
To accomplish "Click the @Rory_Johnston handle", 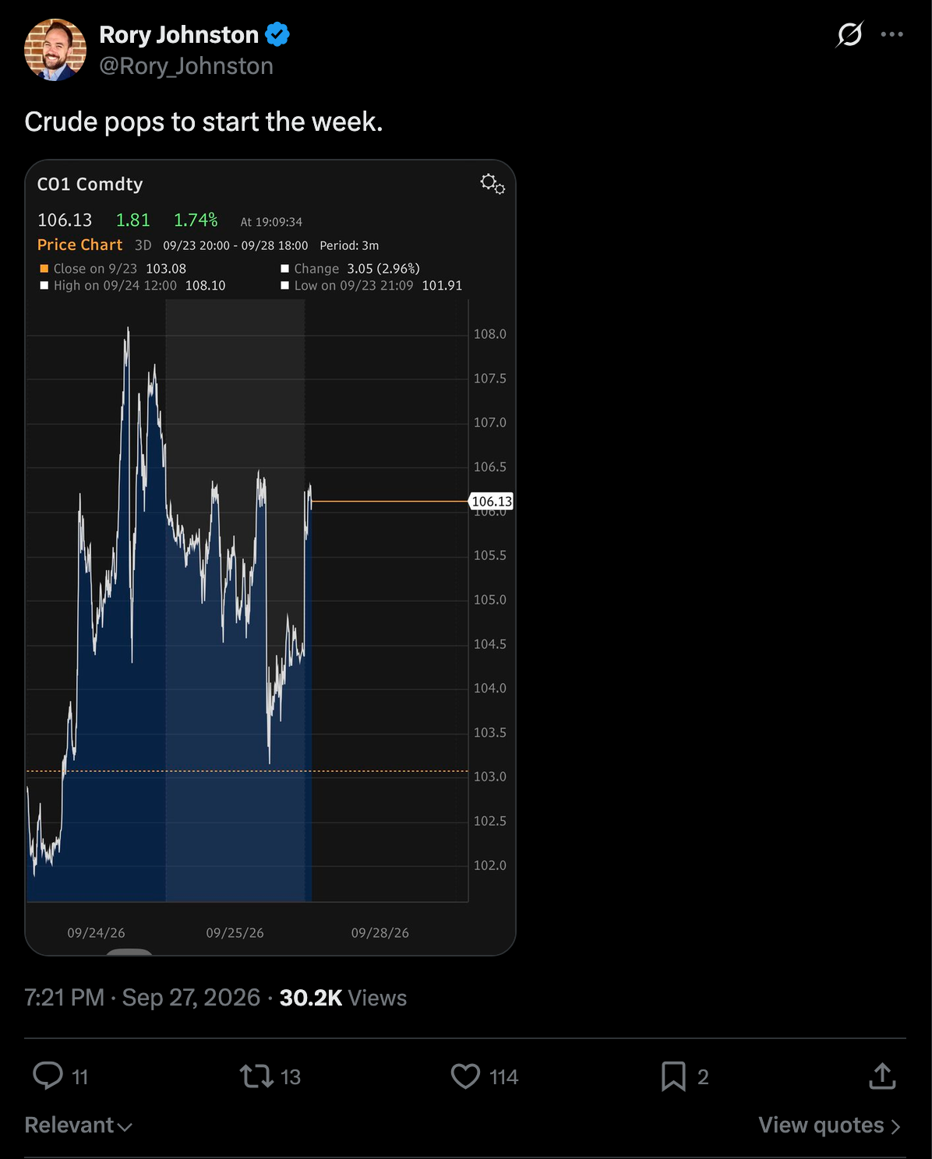I will pyautogui.click(x=186, y=66).
